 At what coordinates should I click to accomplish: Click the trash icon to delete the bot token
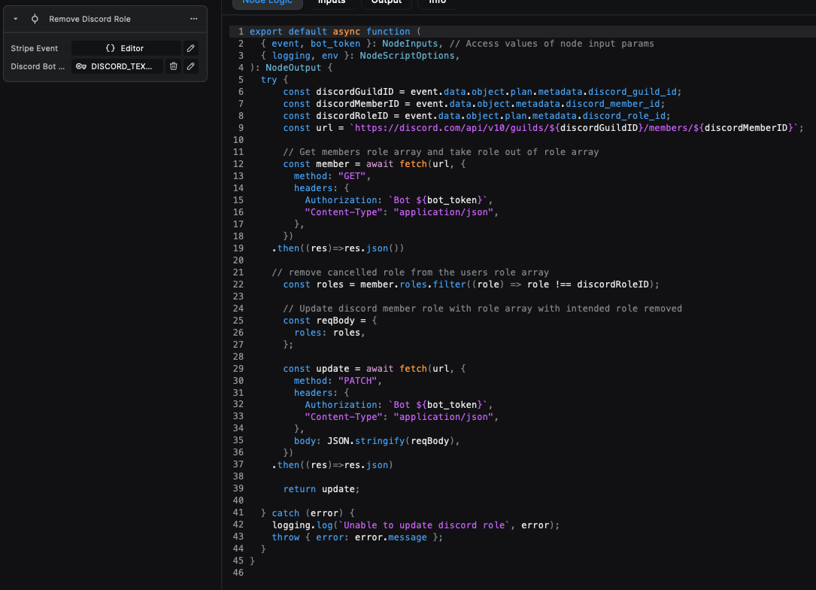click(174, 66)
